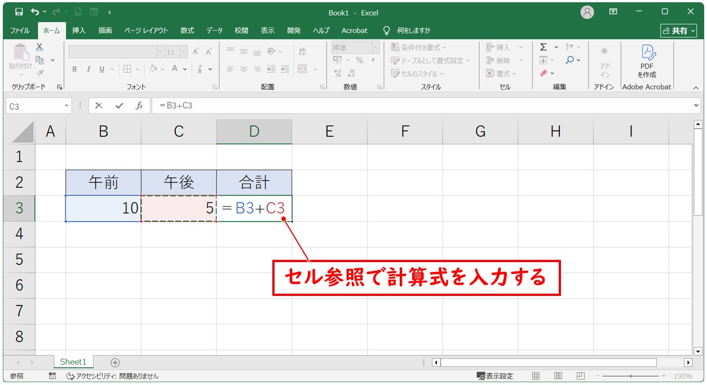Toggle bold formatting

74,69
